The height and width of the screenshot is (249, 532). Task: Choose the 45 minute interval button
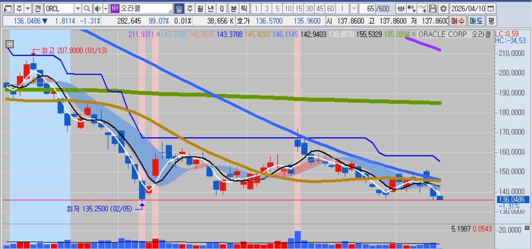point(320,8)
